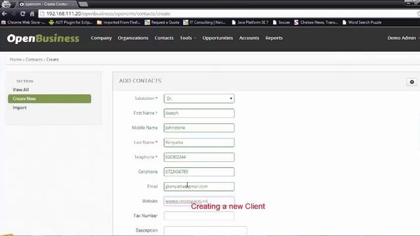Open Chrome Web Store bookmark
Screen dimensions: 420x236
(x=23, y=22)
